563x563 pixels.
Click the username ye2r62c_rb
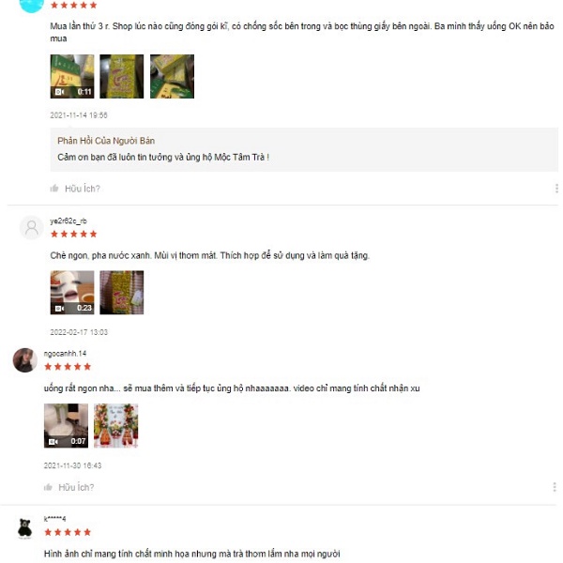tap(68, 221)
